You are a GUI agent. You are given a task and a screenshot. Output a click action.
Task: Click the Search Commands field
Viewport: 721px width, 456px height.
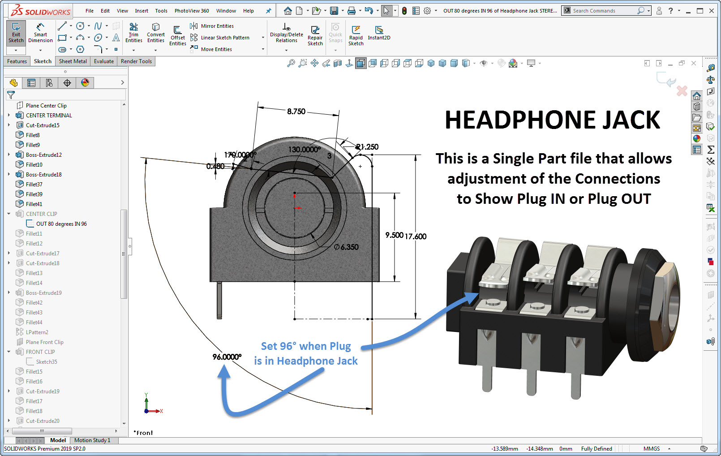coord(603,11)
